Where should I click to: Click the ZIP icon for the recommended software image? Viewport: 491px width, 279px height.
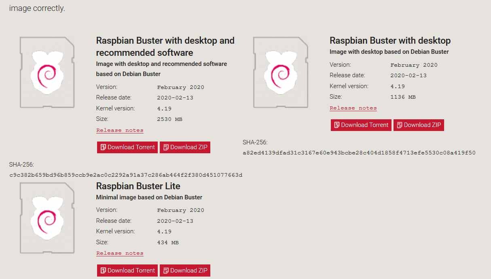(x=165, y=147)
